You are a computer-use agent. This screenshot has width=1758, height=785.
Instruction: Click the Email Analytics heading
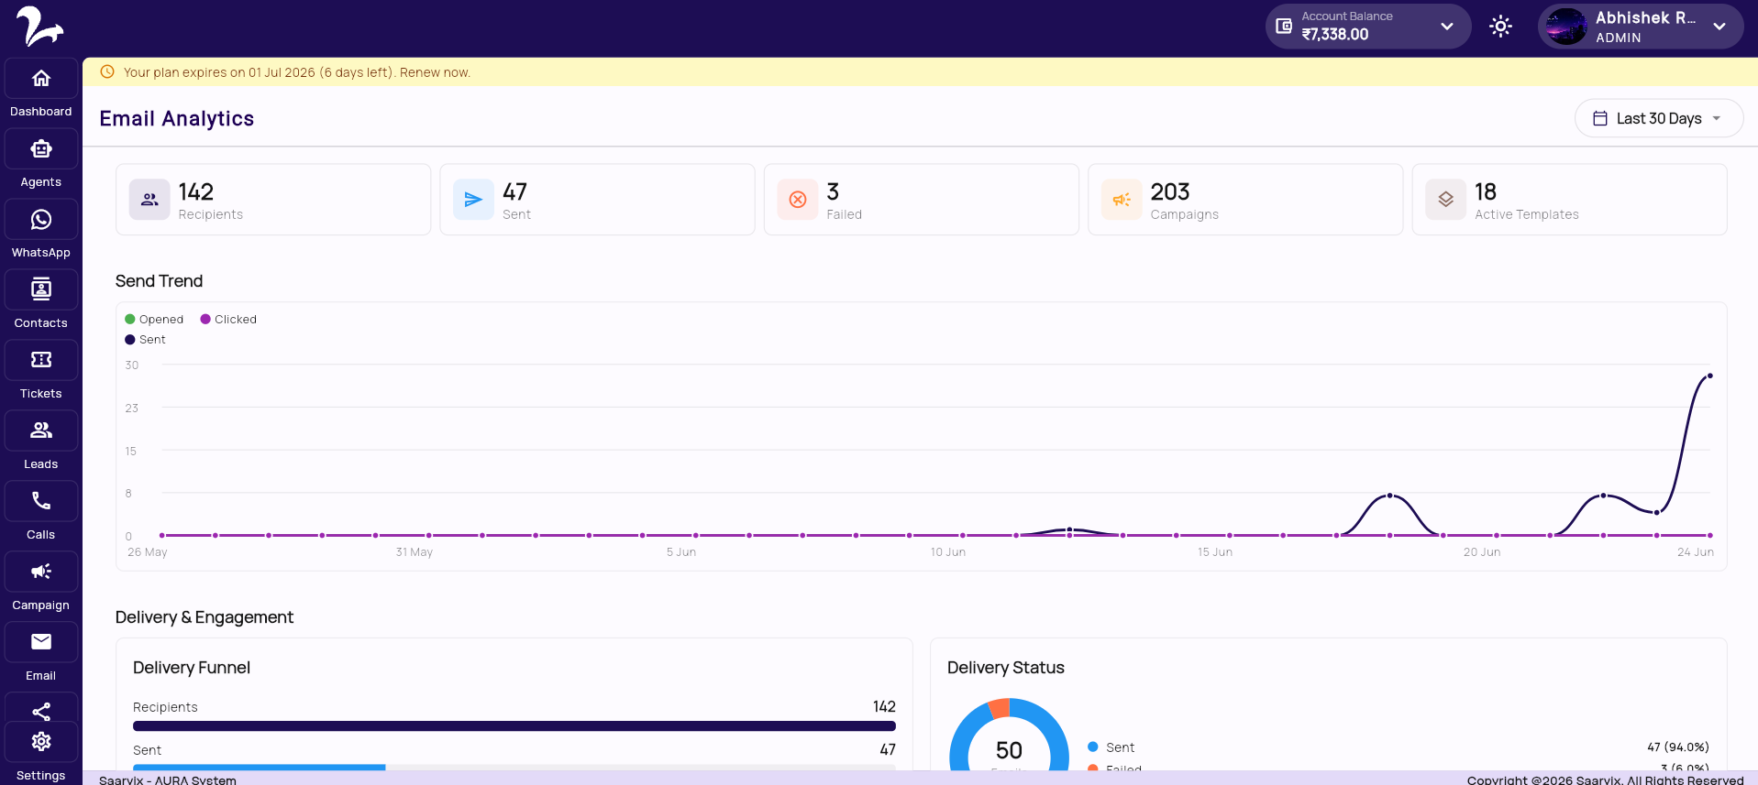coord(177,119)
